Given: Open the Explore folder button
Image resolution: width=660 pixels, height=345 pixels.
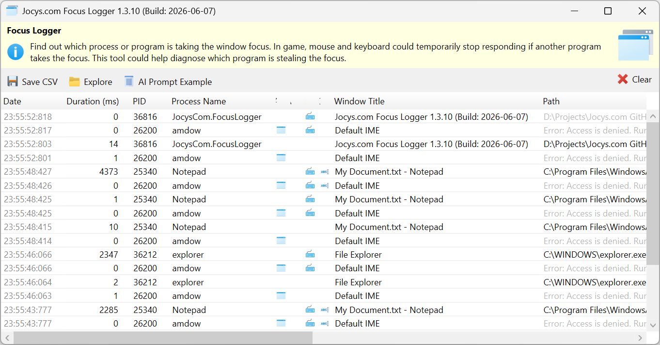Looking at the screenshot, I should point(91,82).
